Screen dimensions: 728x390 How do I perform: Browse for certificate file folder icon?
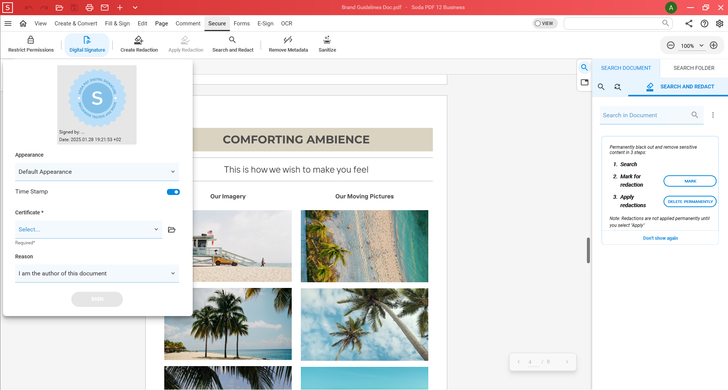pyautogui.click(x=172, y=230)
